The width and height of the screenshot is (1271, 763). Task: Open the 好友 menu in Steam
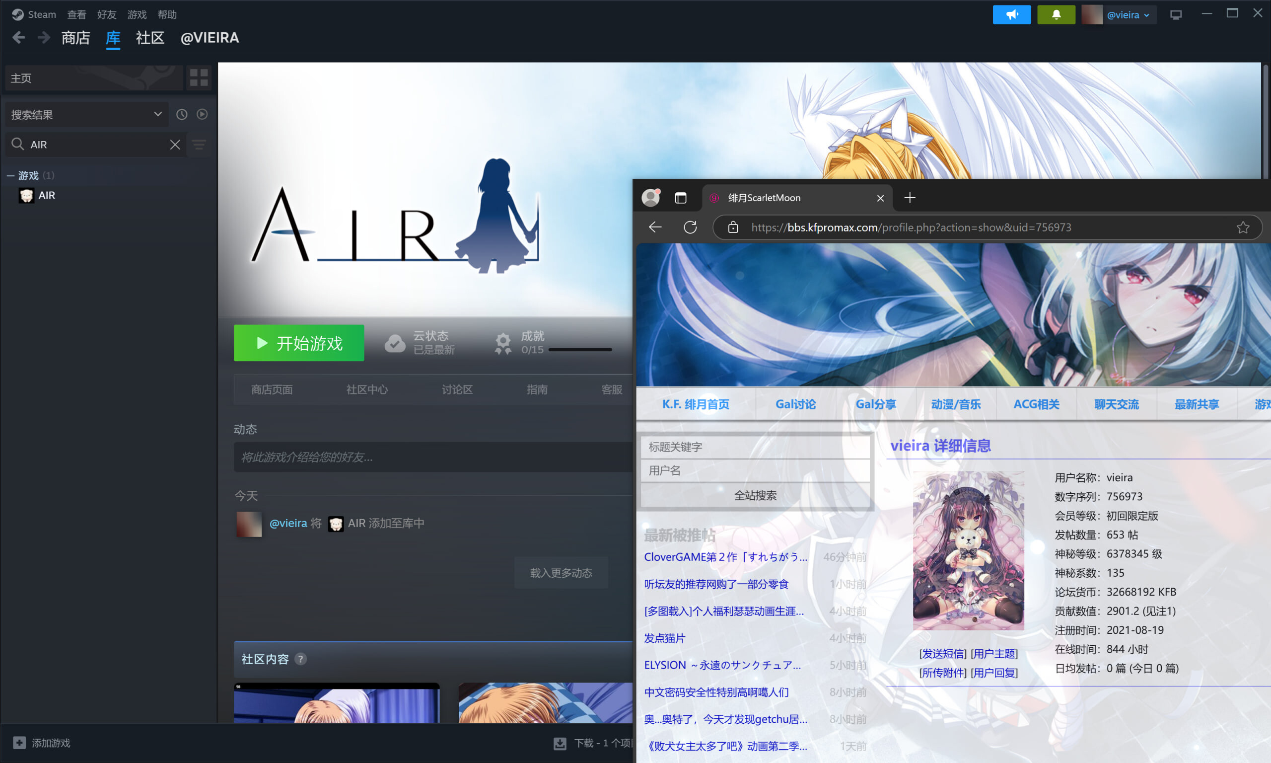(x=106, y=14)
